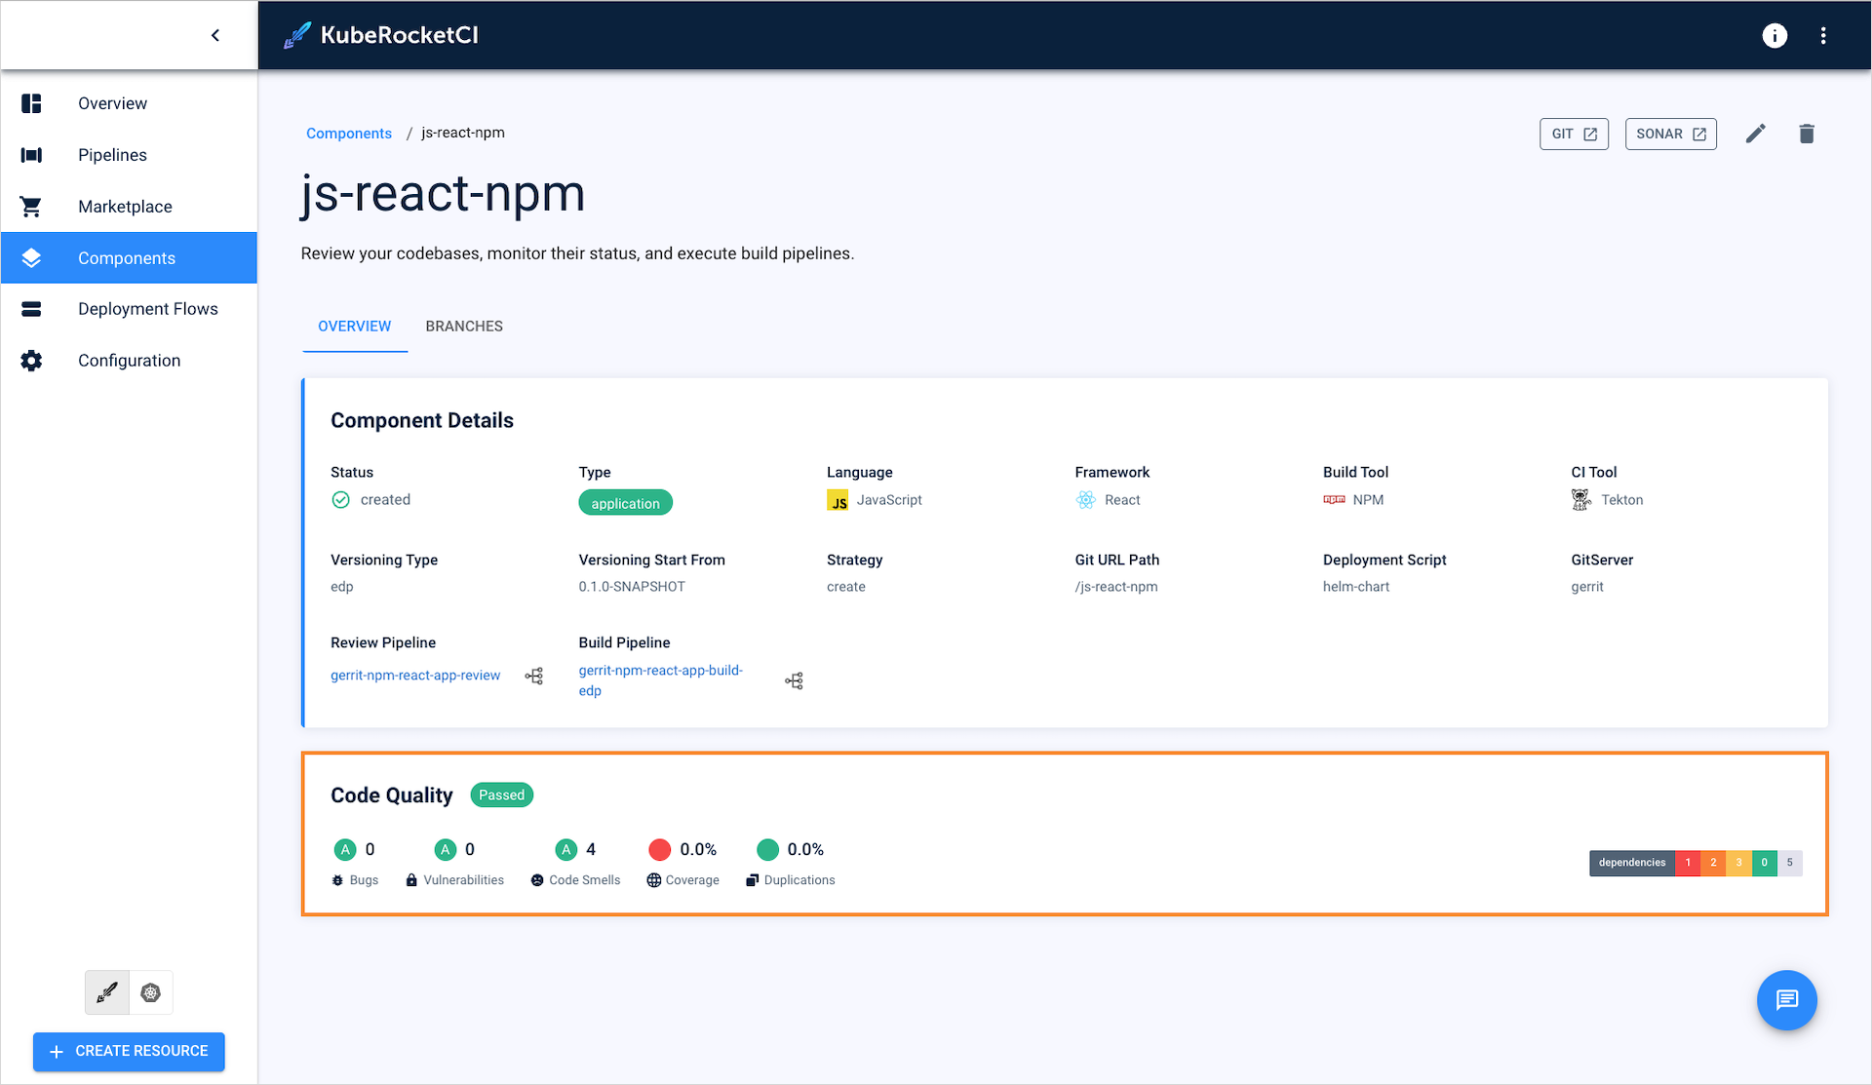Click the dependencies color bar widget

(x=1695, y=863)
